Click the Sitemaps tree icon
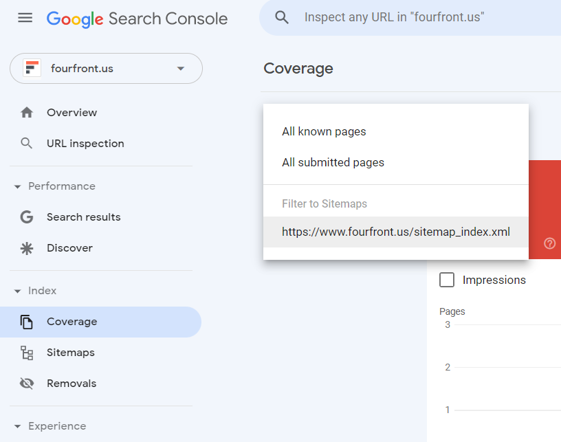 27,353
